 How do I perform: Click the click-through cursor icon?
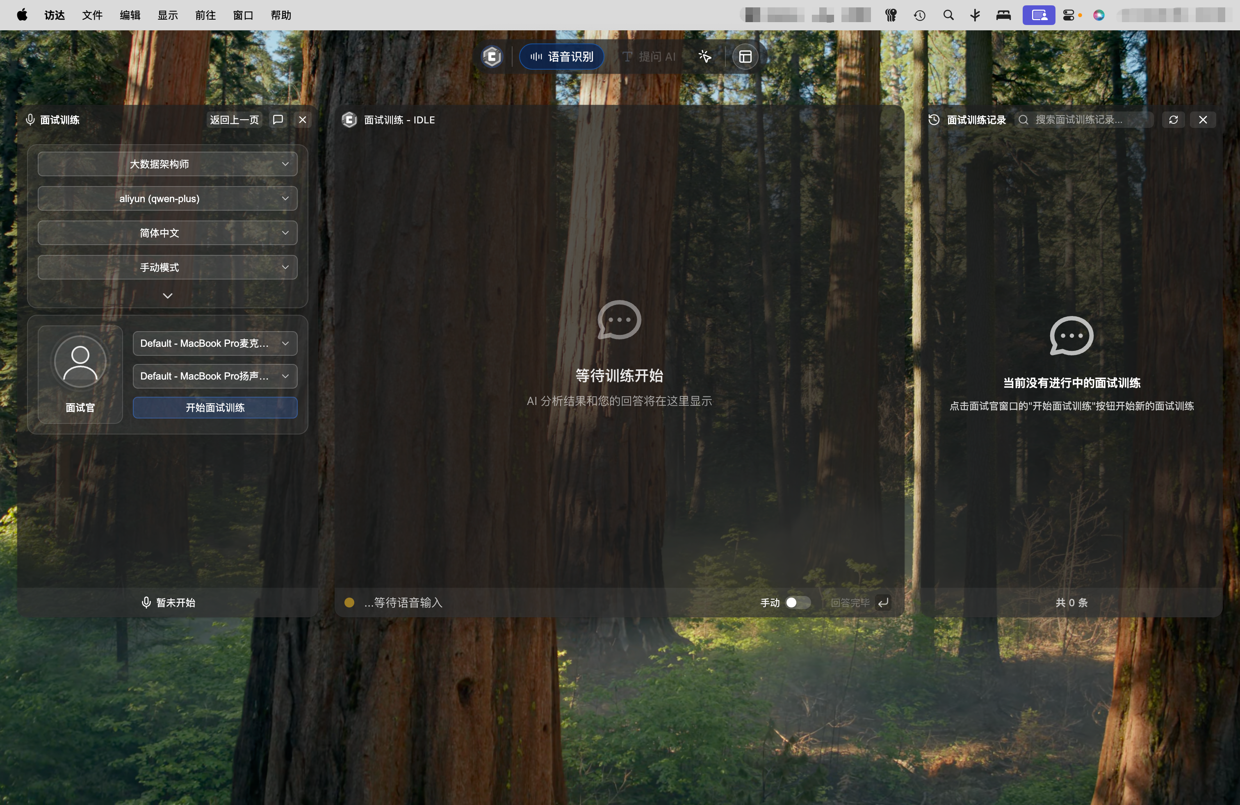(x=704, y=57)
